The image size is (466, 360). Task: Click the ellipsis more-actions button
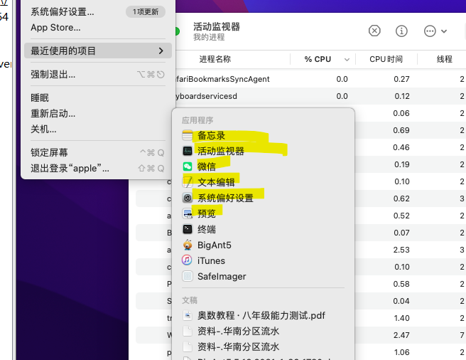(430, 31)
